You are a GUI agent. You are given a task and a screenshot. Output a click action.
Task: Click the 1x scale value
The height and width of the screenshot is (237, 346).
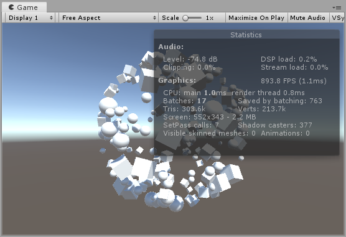(x=210, y=18)
